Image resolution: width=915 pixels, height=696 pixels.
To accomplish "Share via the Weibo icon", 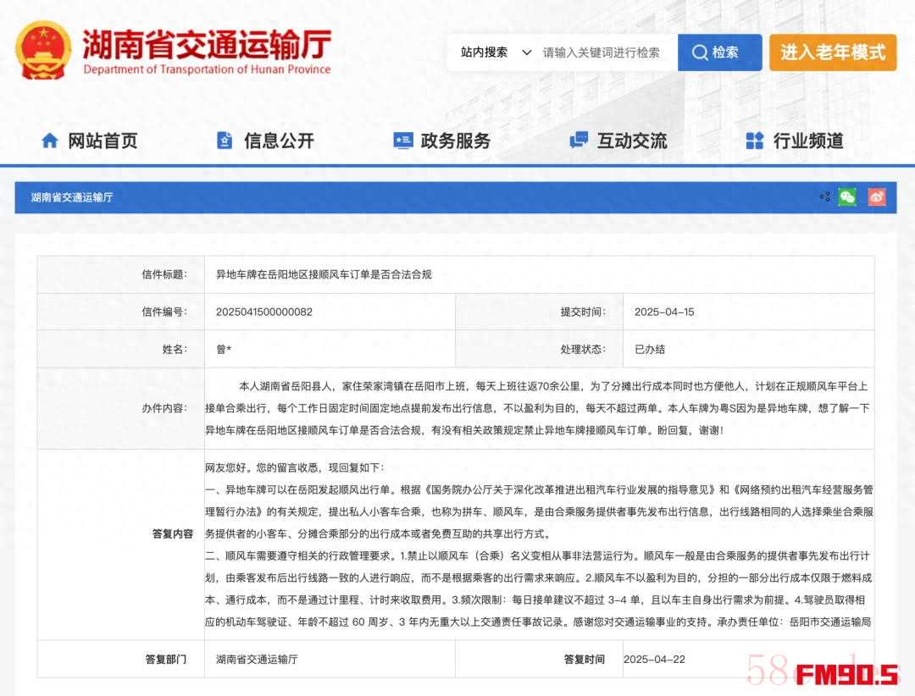I will 877,196.
